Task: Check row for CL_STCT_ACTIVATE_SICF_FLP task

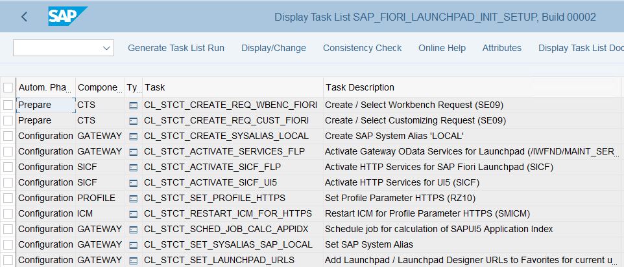Action: 8,167
